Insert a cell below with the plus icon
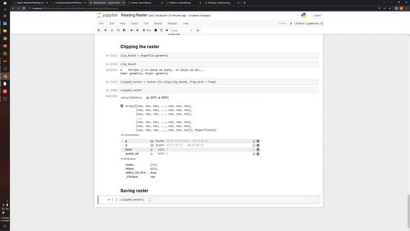The image size is (410, 231). pos(105,30)
